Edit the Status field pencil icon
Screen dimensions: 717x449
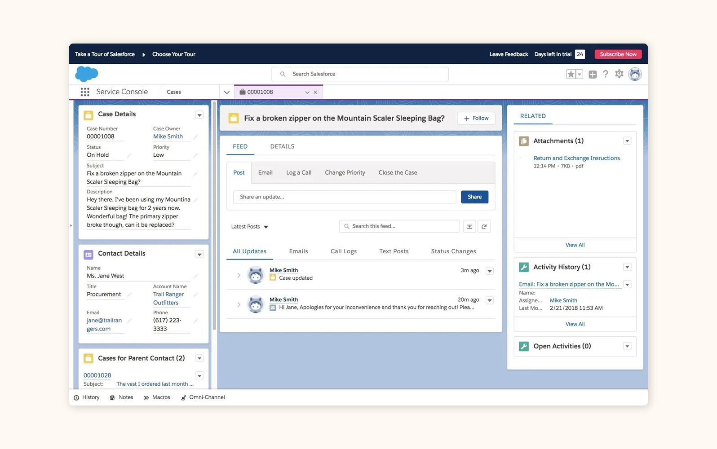129,155
